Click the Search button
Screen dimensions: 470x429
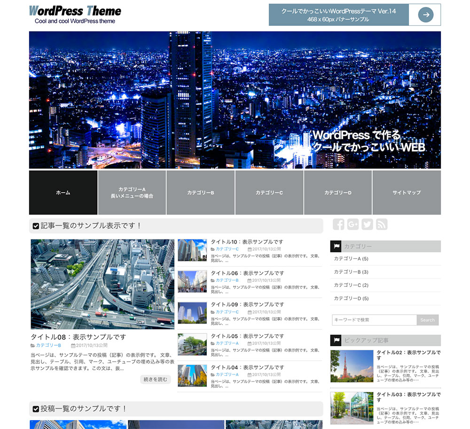click(x=427, y=320)
